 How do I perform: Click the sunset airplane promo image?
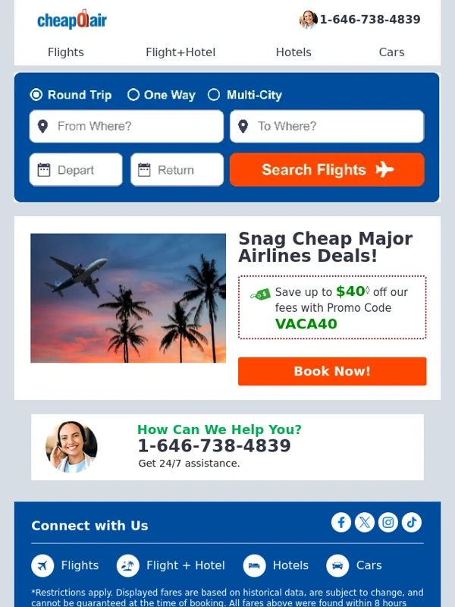(128, 298)
